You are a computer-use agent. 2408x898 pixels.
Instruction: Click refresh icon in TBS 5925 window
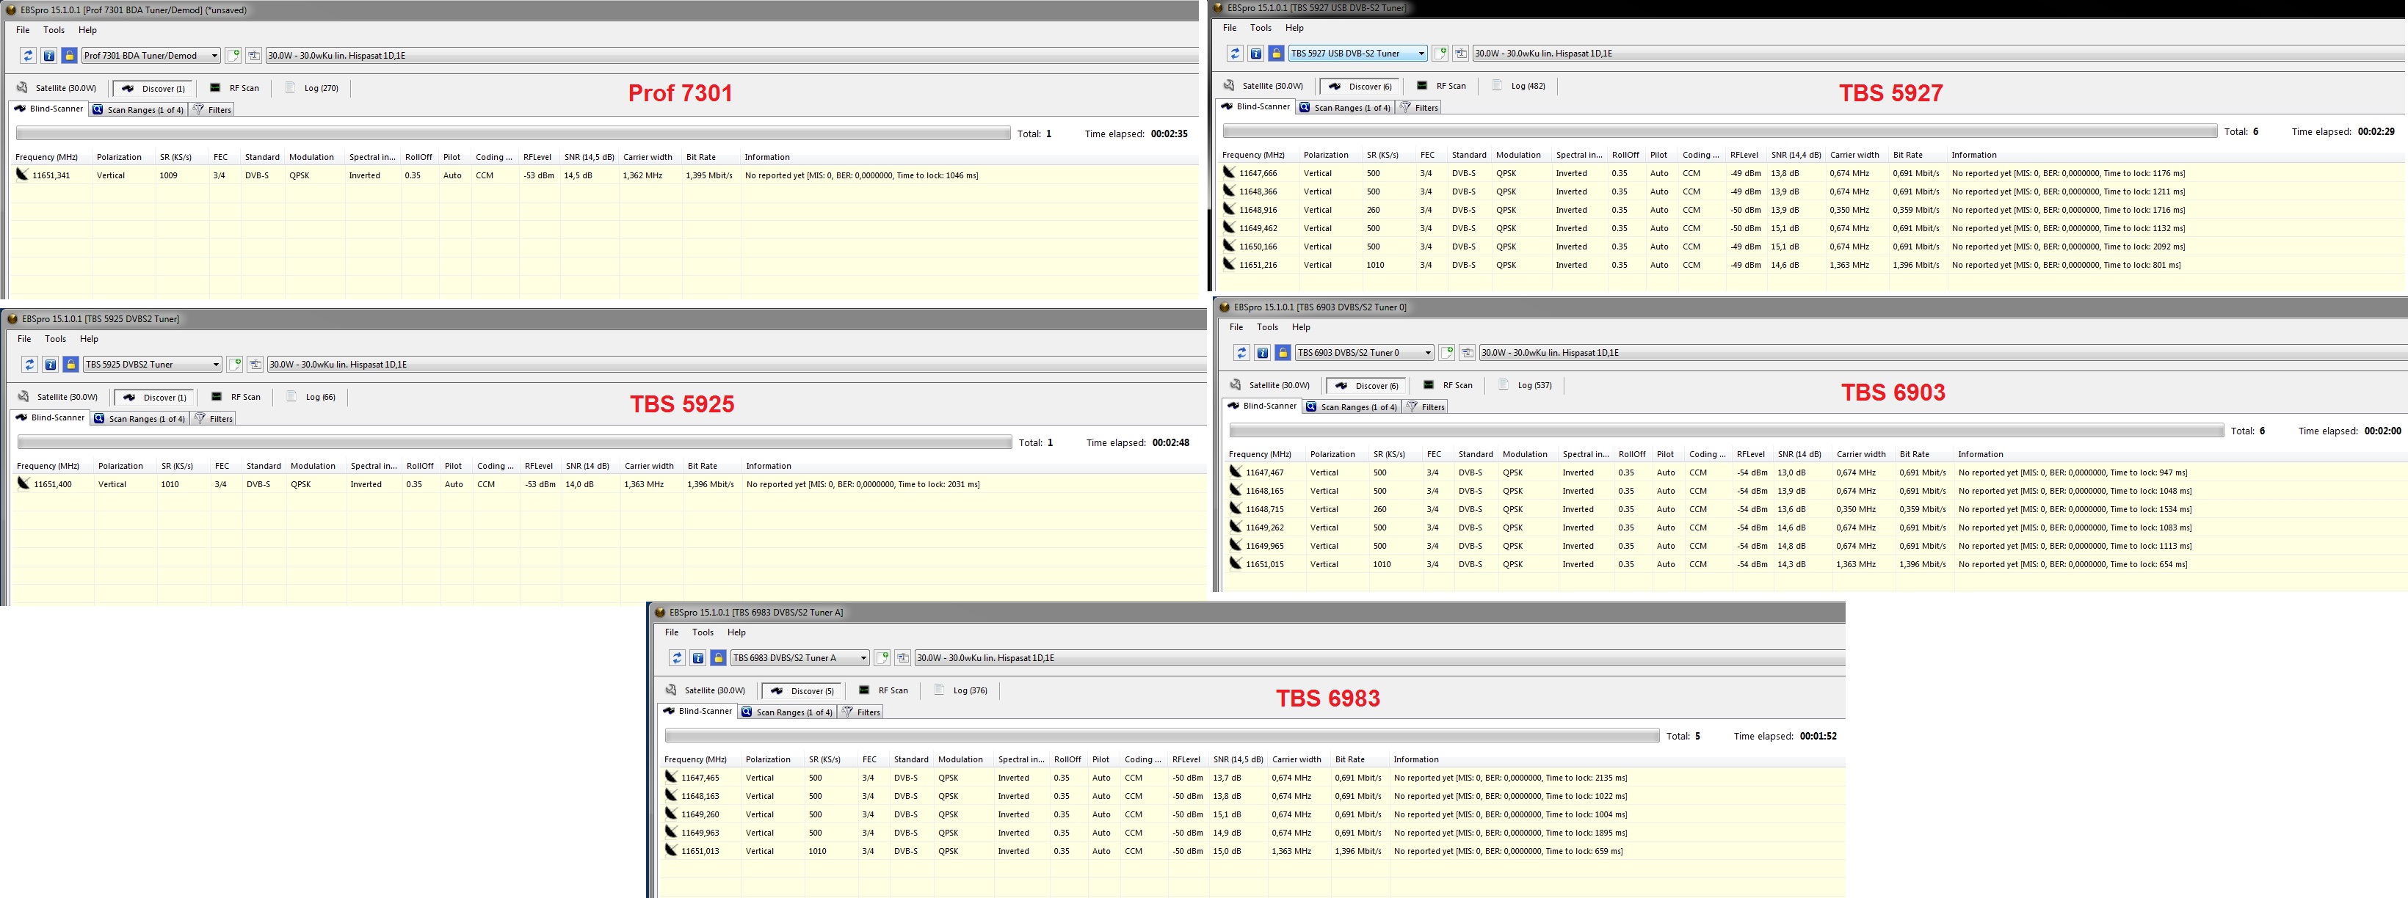point(30,365)
